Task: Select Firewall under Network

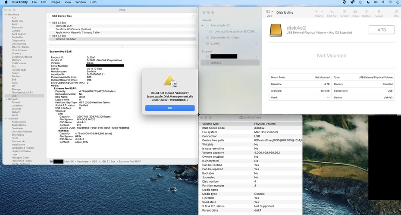Action: (x=16, y=102)
